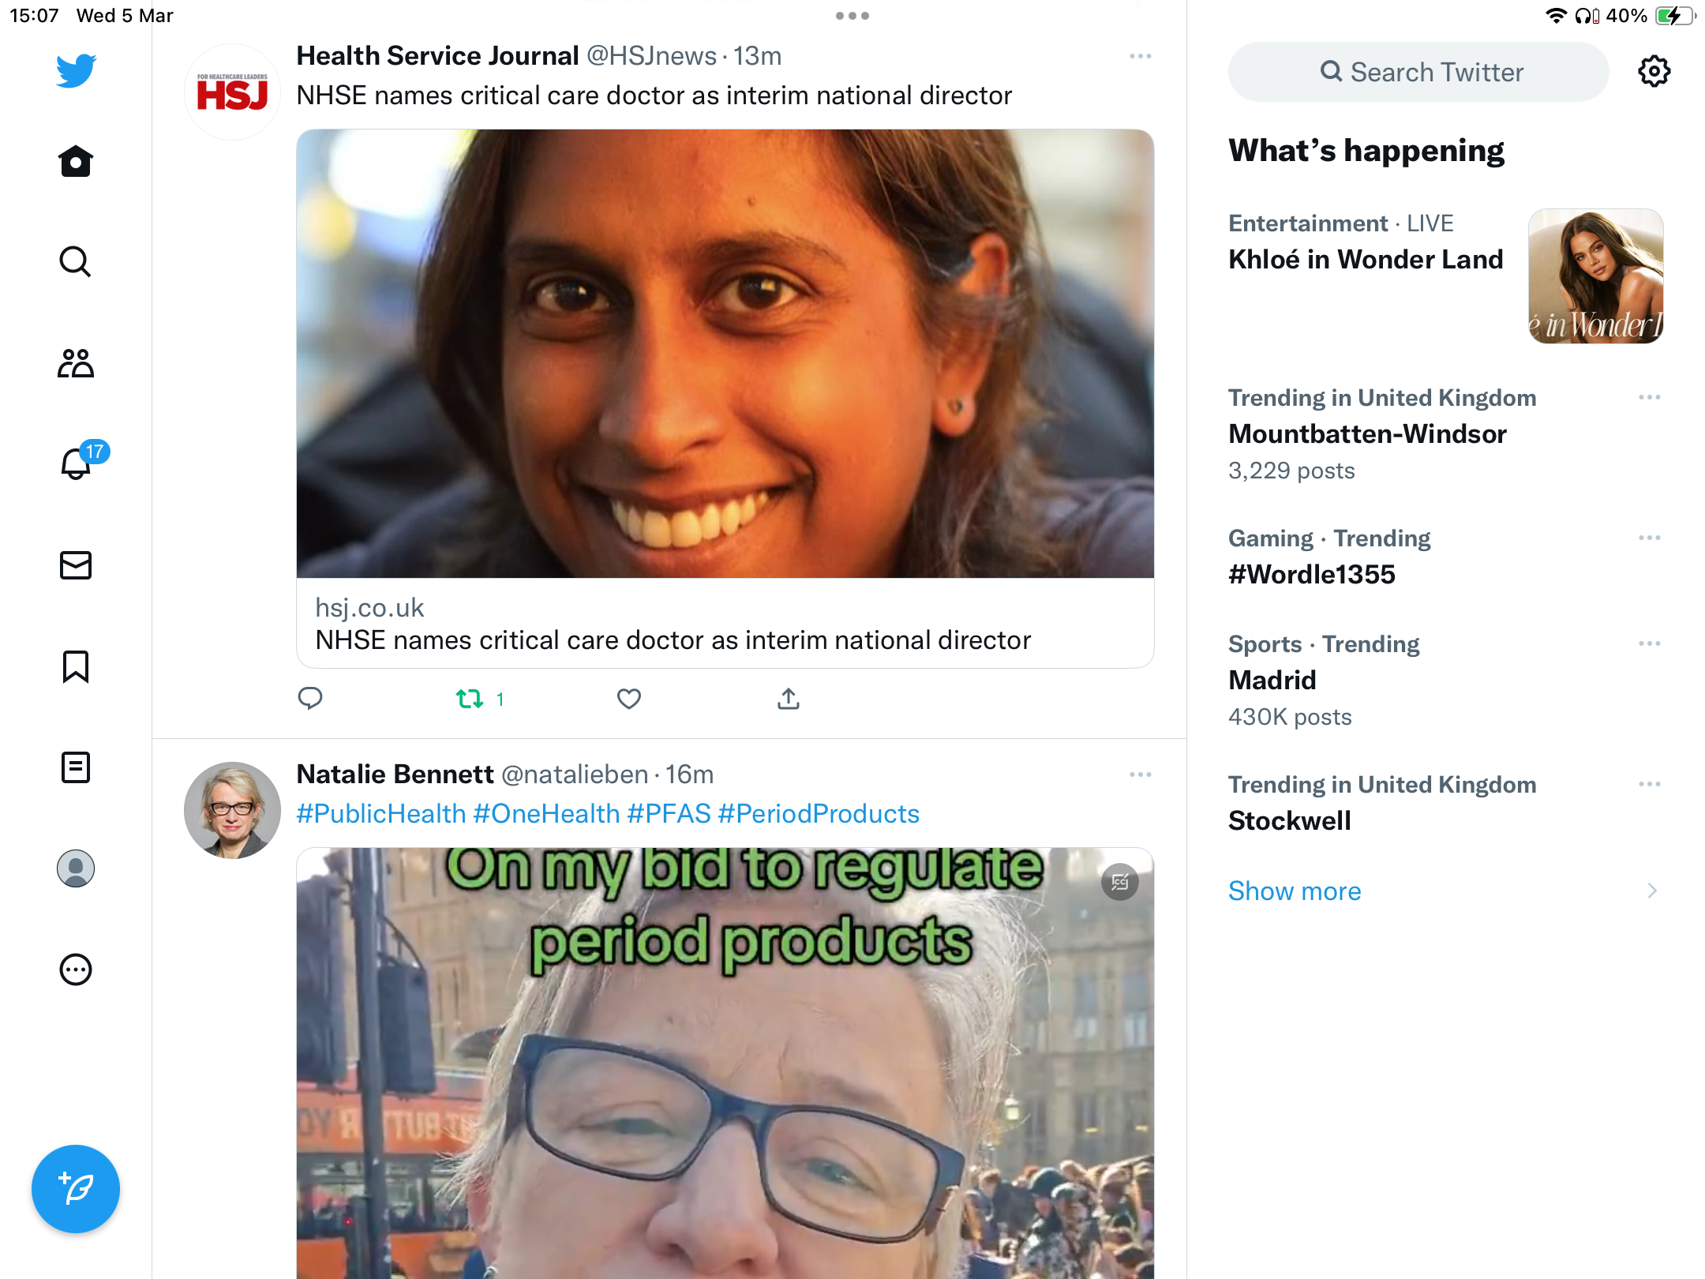The width and height of the screenshot is (1705, 1279).
Task: Select '3,229 posts' text
Action: point(1291,470)
